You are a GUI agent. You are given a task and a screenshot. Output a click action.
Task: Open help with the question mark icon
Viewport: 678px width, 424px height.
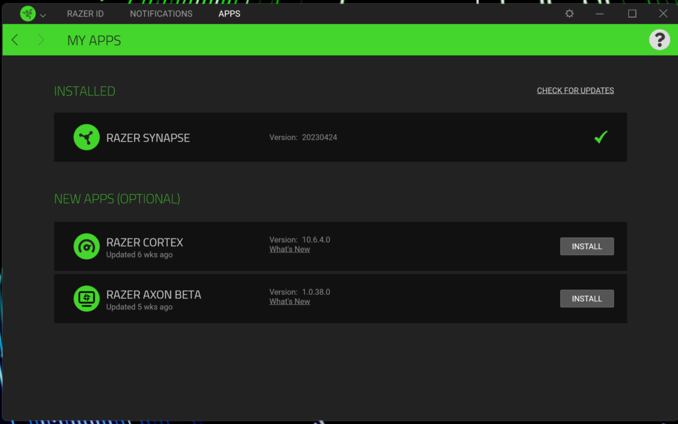[x=659, y=40]
